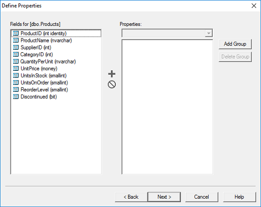This screenshot has height=207, width=261.
Task: Click the plus icon to add property
Action: 112,74
